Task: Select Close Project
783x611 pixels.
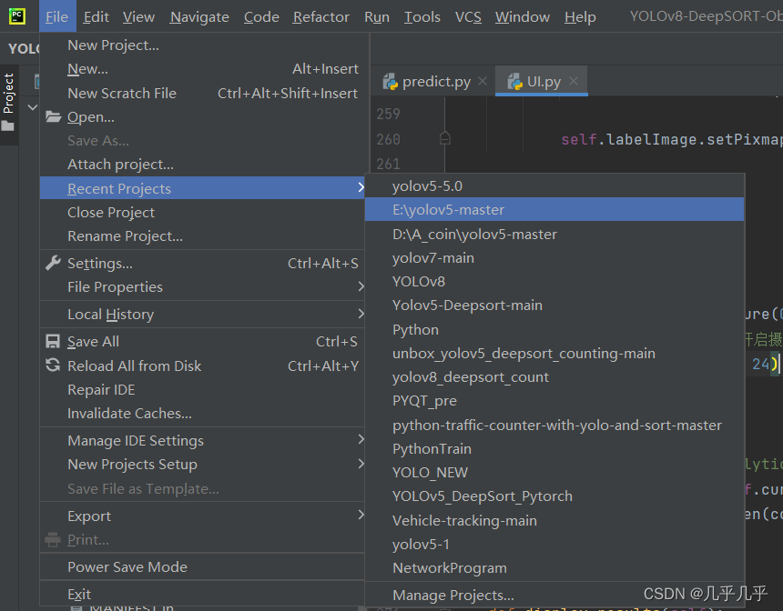Action: pos(202,212)
